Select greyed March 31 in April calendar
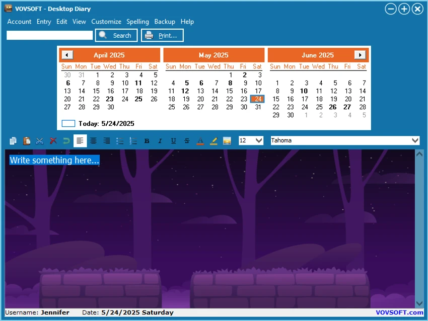 [82, 75]
